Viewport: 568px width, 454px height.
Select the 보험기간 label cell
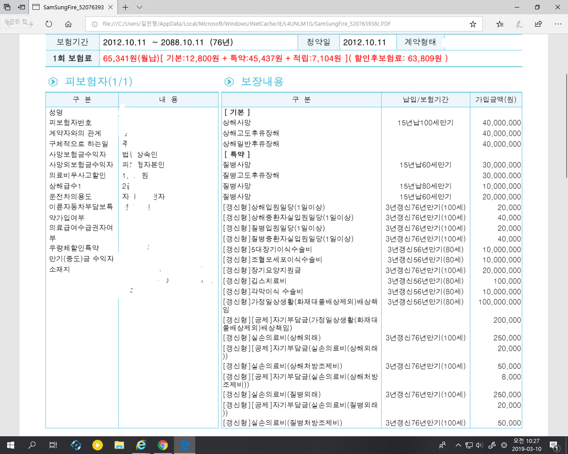pos(72,42)
